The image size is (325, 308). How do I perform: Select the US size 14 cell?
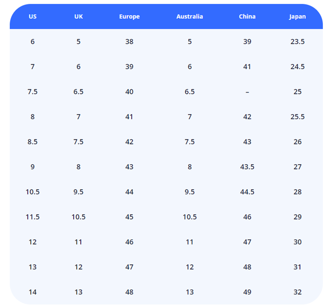click(33, 292)
